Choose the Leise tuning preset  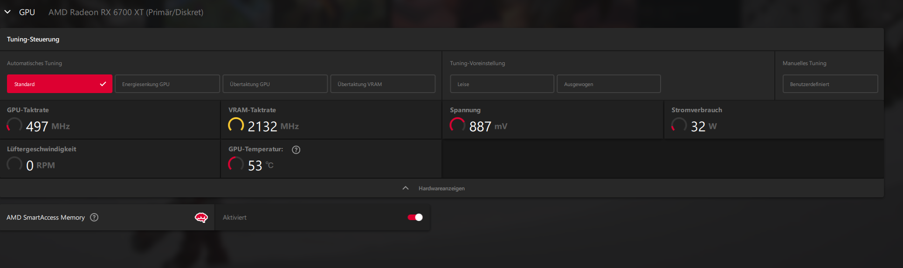pos(502,84)
